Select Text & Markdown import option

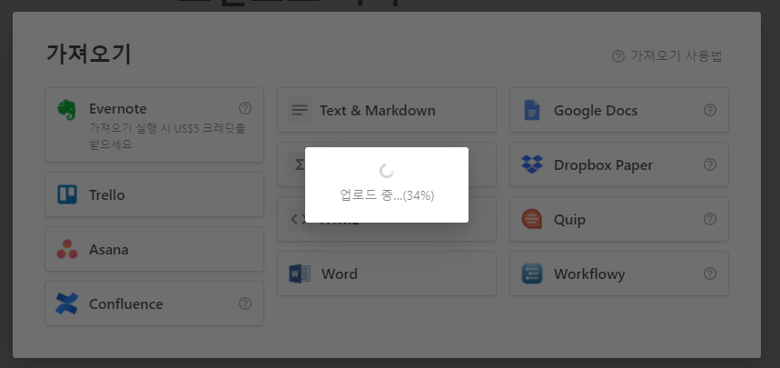[387, 110]
